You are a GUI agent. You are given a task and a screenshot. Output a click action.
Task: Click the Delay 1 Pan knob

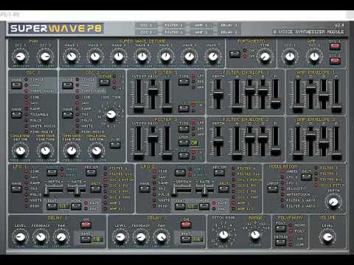(61, 237)
